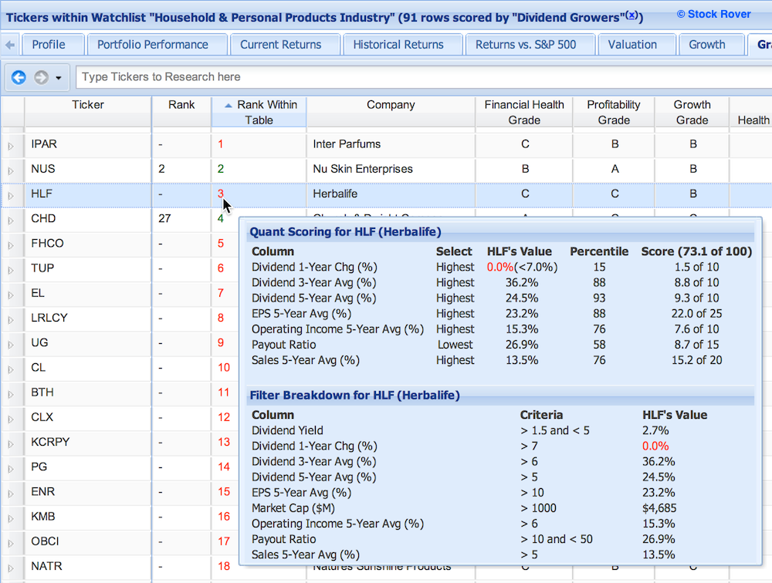The height and width of the screenshot is (583, 772).
Task: Expand the HLF row
Action: (11, 196)
